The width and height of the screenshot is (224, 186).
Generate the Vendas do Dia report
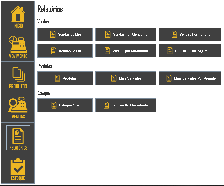(65, 51)
